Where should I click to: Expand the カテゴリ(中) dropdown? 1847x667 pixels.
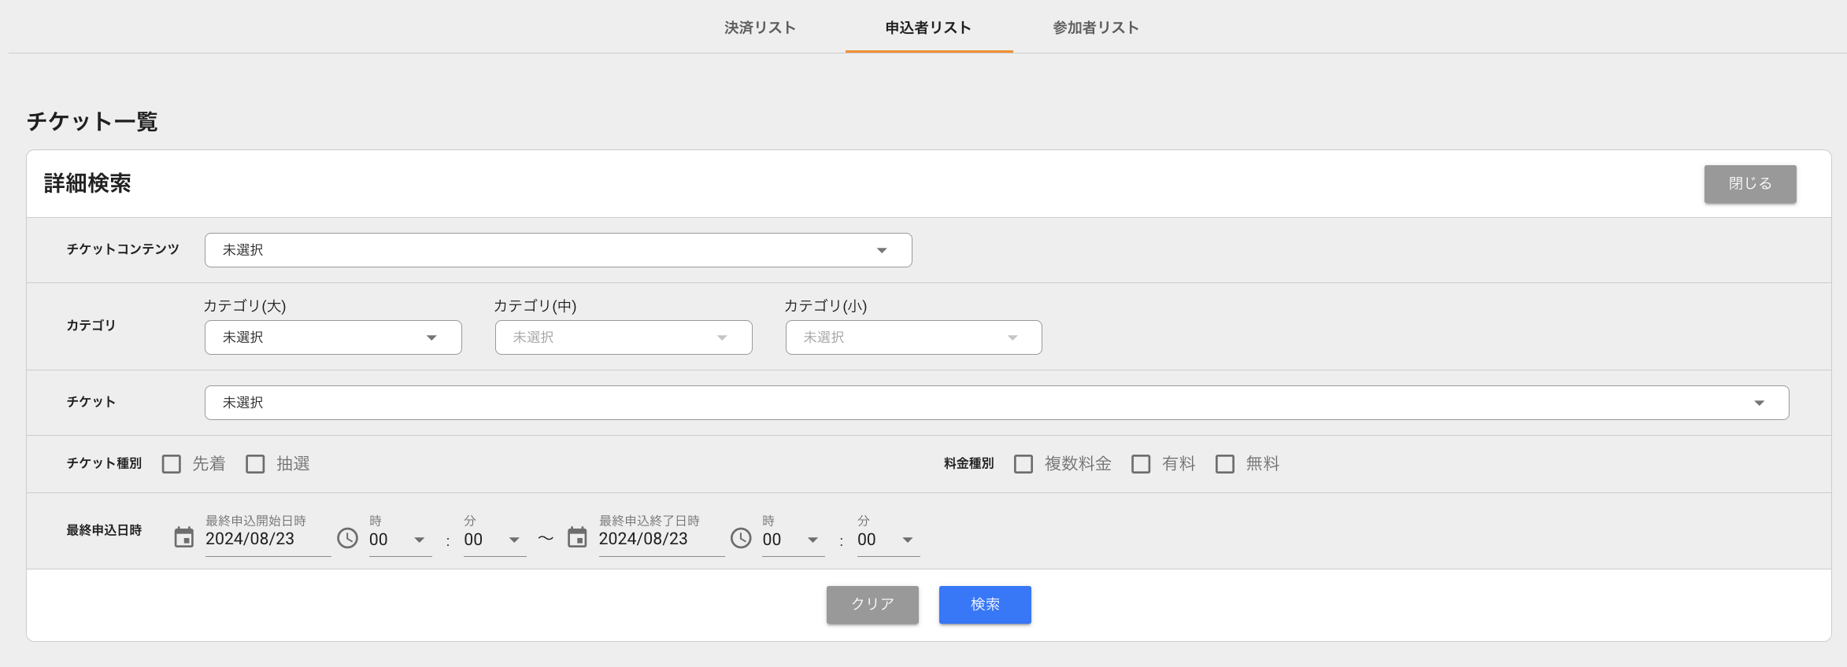coord(624,337)
